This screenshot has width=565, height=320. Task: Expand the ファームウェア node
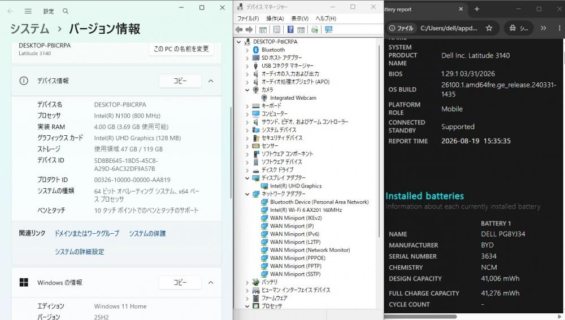click(247, 298)
